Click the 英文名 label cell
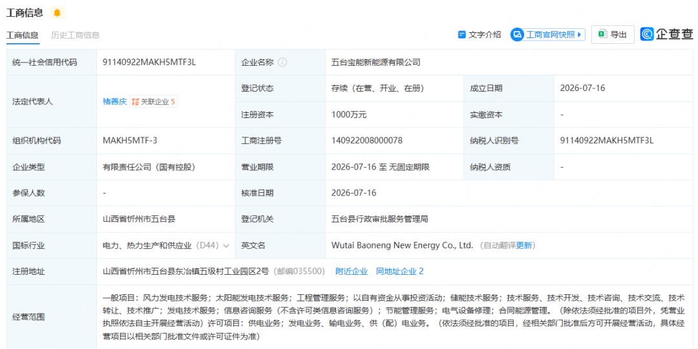Viewport: 698px width, 349px height. click(x=280, y=245)
